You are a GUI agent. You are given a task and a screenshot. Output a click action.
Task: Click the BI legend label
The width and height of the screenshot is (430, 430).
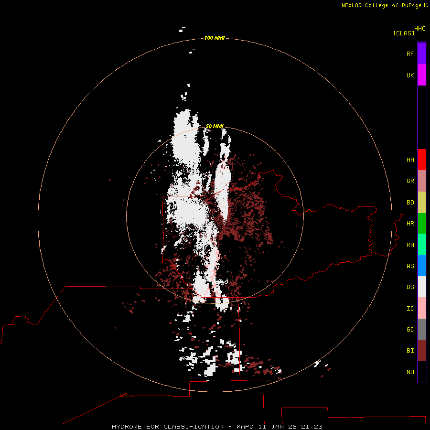[410, 351]
